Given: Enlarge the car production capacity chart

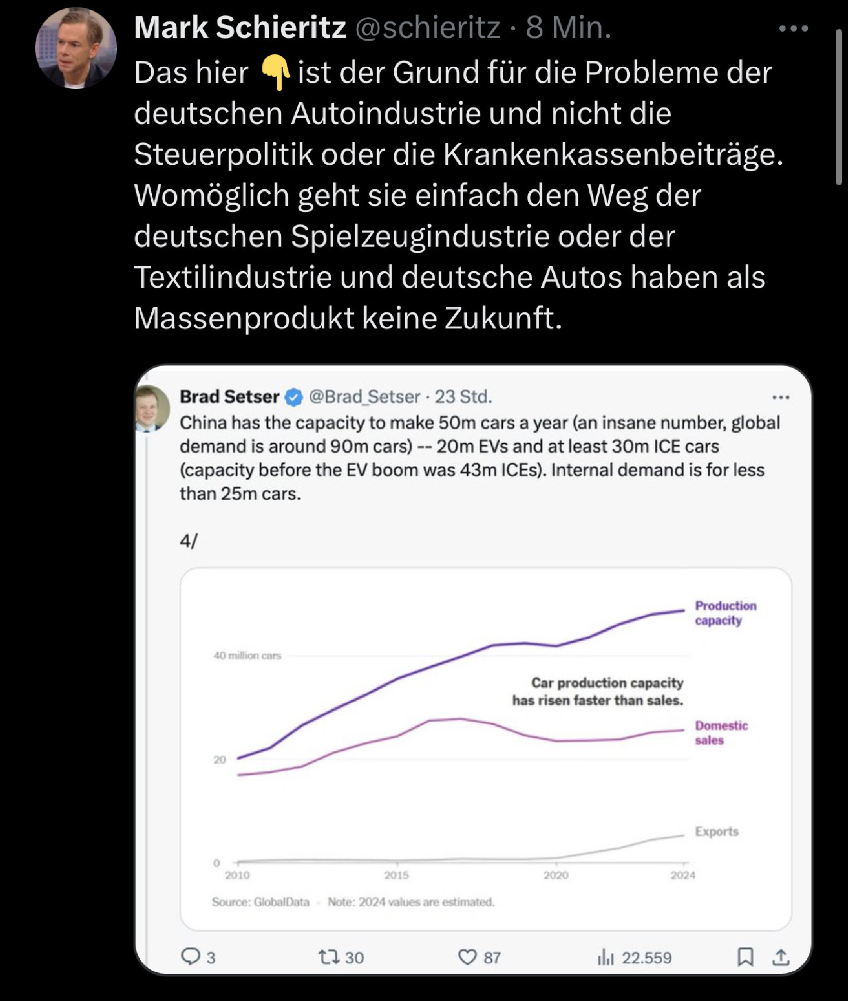Looking at the screenshot, I should pyautogui.click(x=486, y=749).
